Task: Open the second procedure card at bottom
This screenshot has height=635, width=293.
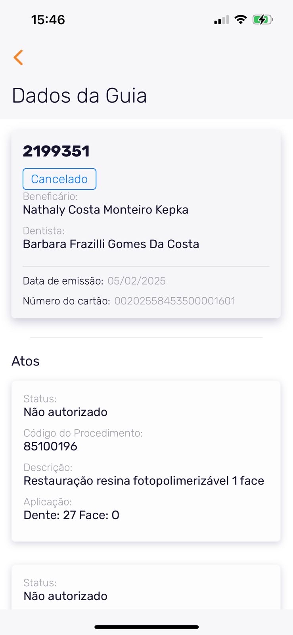Action: coord(146,589)
